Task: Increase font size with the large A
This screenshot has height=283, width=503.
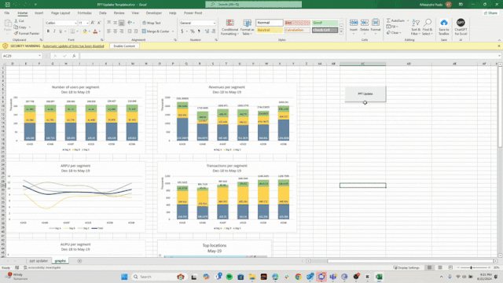Action: (93, 23)
